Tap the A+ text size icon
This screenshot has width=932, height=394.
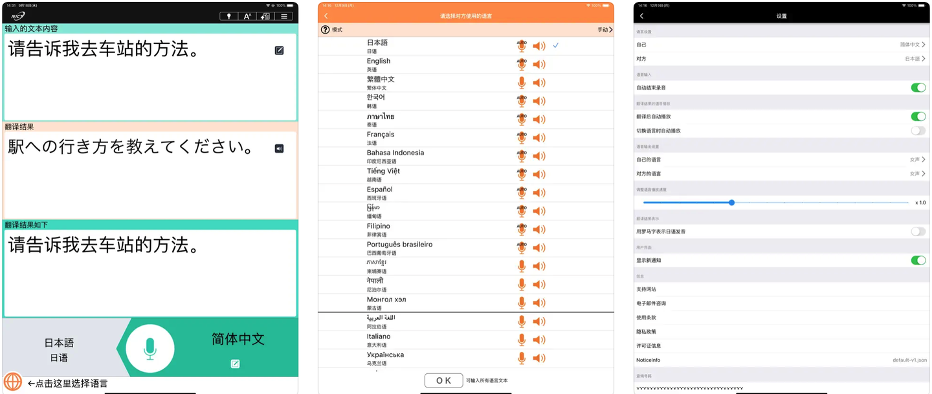[247, 16]
